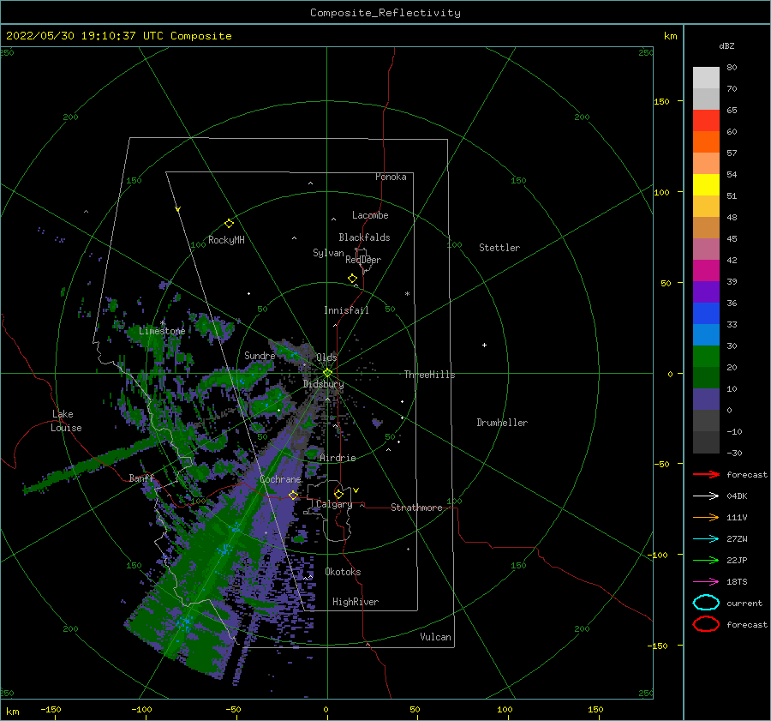Click the Okotoks city label
Image resolution: width=771 pixels, height=721 pixels.
[343, 572]
